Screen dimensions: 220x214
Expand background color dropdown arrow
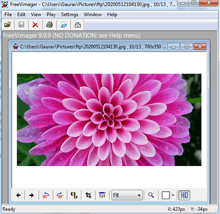(173, 195)
